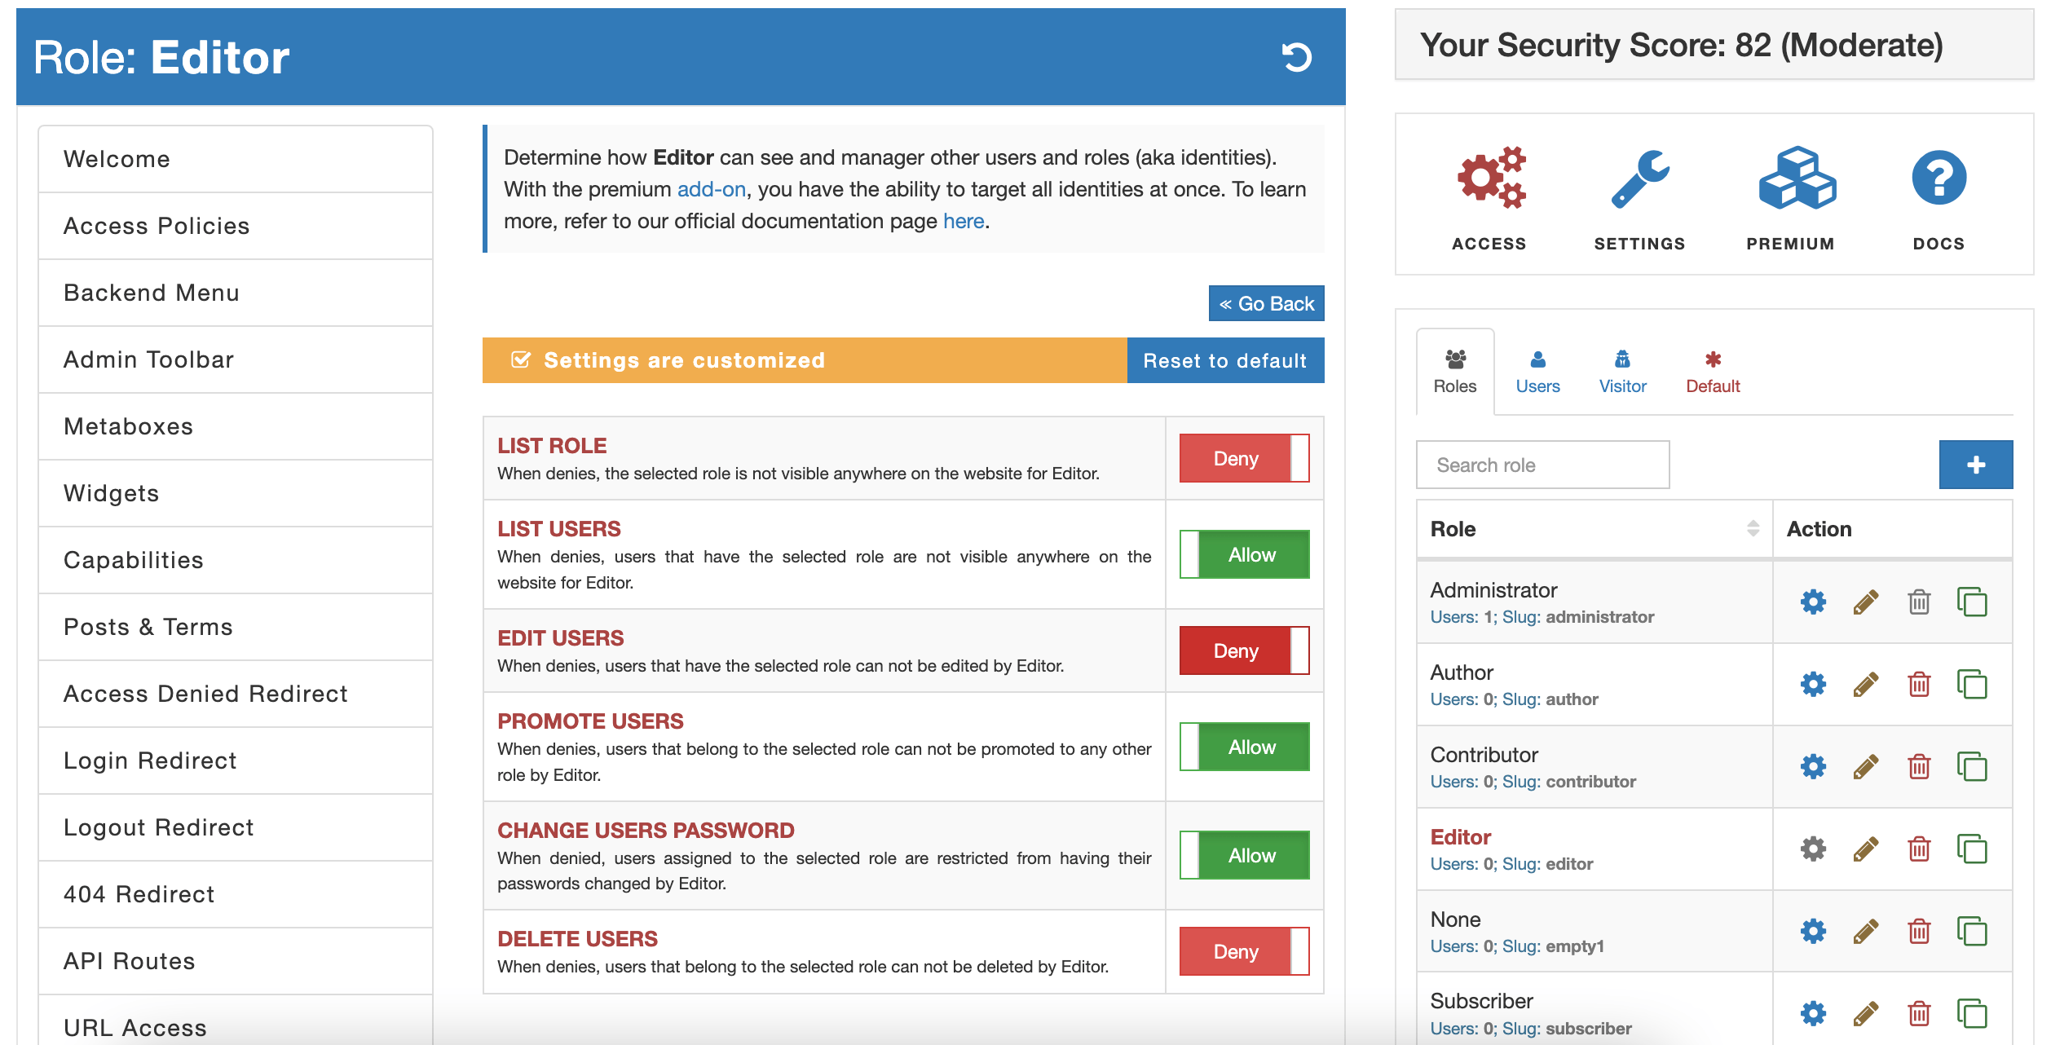Edit Contributor role with pencil icon

[1866, 766]
